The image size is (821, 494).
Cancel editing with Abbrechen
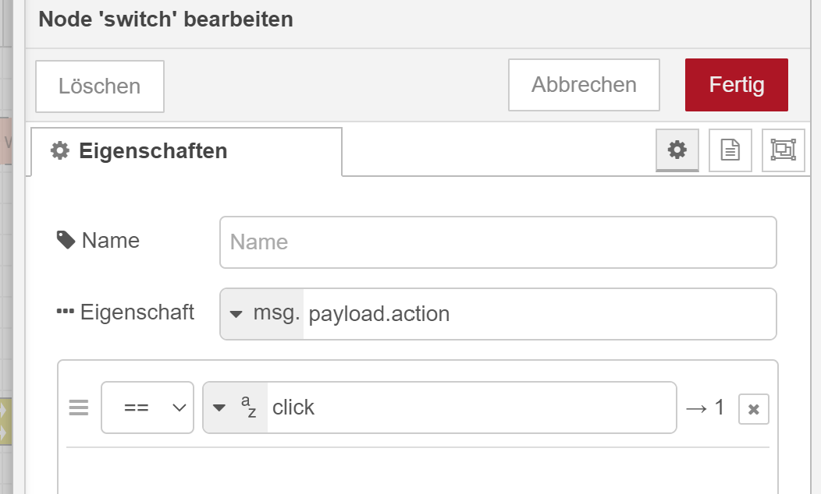tap(584, 85)
